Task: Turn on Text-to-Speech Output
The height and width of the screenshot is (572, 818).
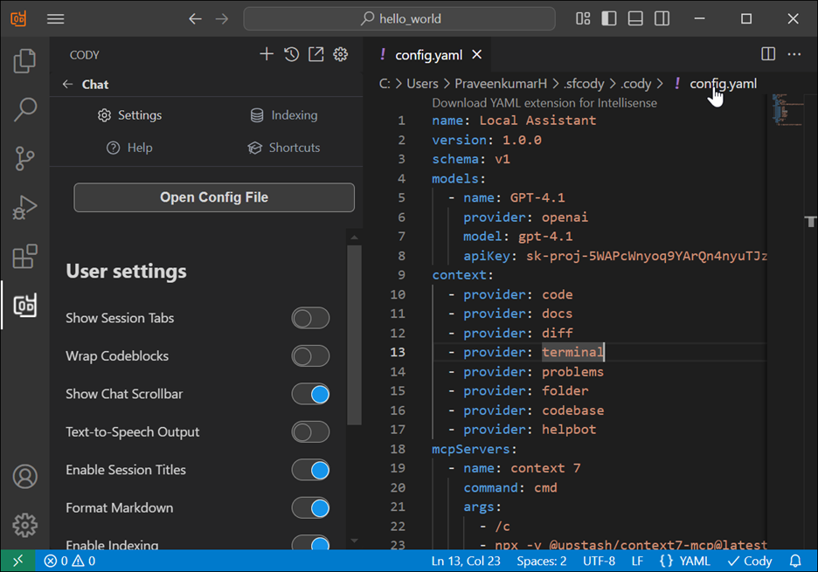Action: 310,431
